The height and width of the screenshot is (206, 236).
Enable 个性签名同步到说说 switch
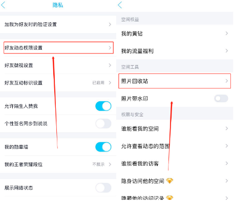[x=103, y=124]
